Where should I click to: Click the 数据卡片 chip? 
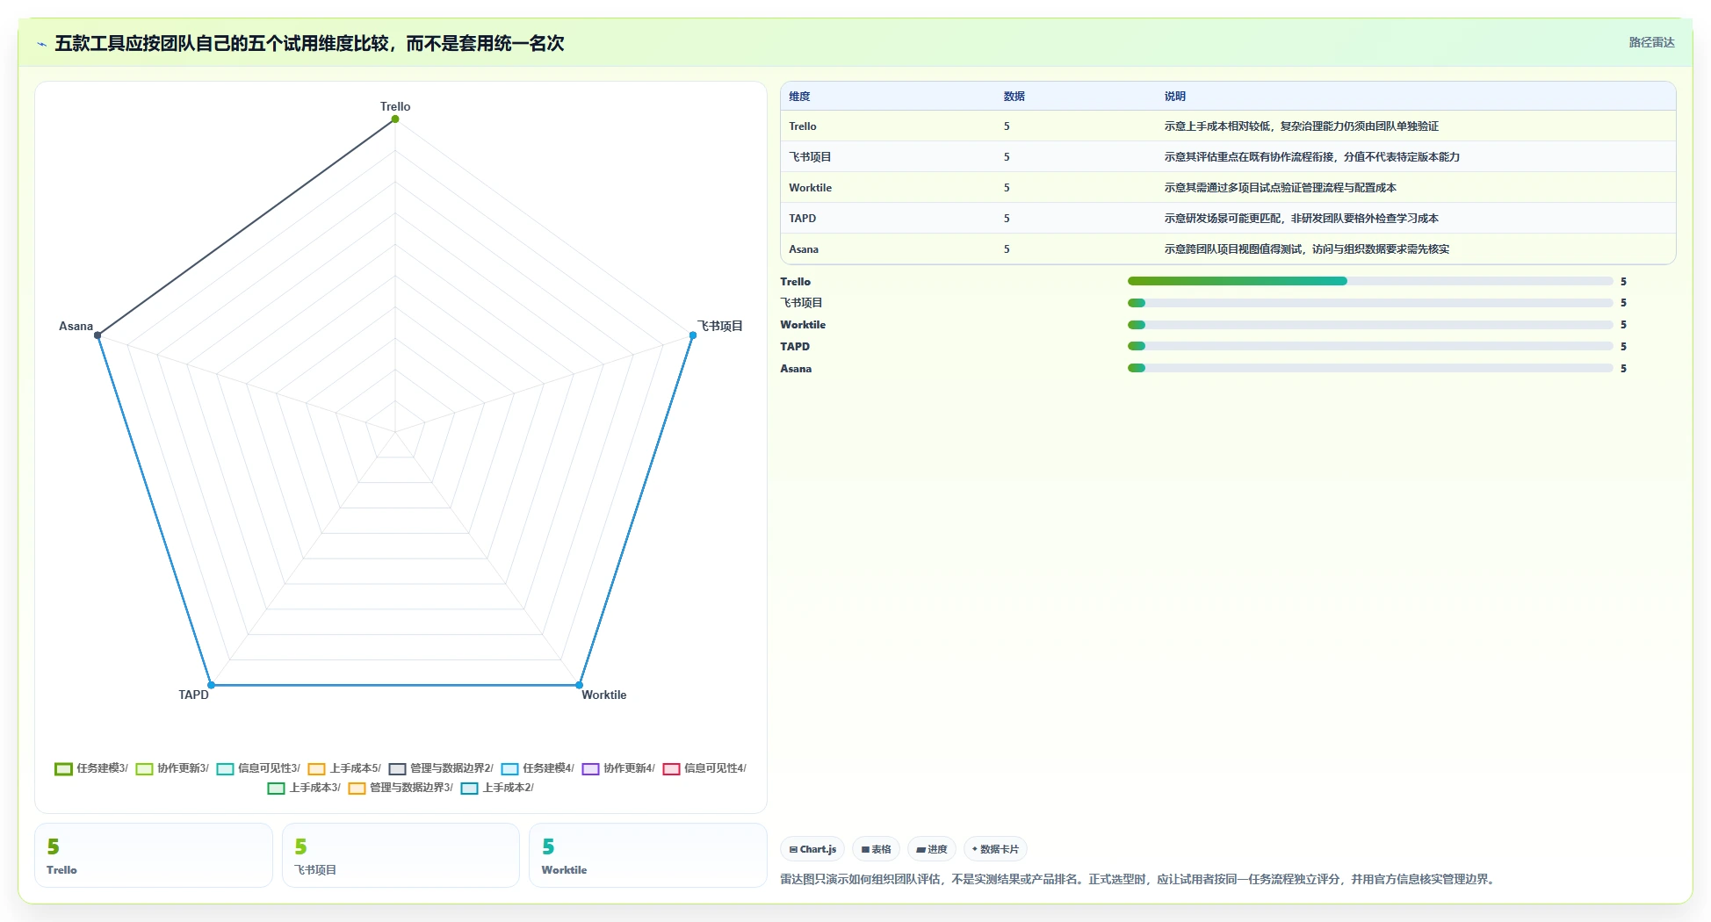point(995,849)
